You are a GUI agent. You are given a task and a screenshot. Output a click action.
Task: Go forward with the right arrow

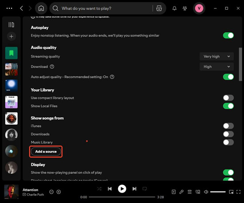[30, 8]
